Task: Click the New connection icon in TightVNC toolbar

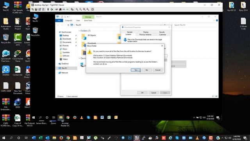Action: tap(32, 9)
